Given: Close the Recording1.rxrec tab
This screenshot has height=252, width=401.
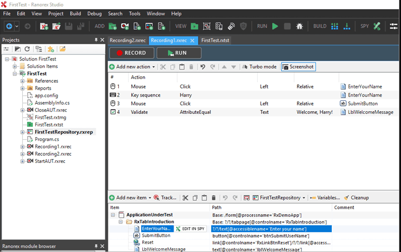Looking at the screenshot, I should pyautogui.click(x=192, y=40).
